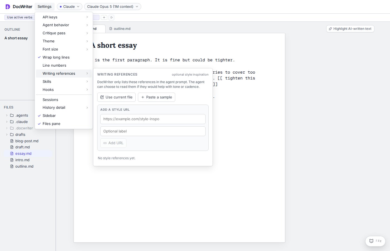
Task: Click the Use active verbs chip
Action: [x=19, y=17]
